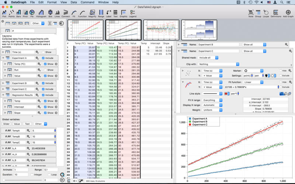Viewport: 295px width, 184px height.
Task: Open Spotlight search in menu bar
Action: (x=282, y=2)
